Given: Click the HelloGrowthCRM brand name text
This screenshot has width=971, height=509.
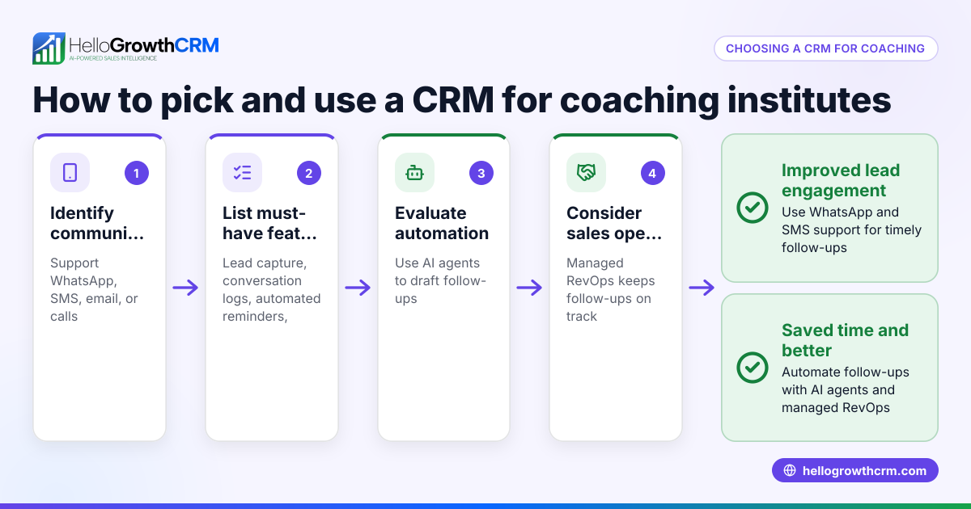Looking at the screenshot, I should click(x=144, y=44).
